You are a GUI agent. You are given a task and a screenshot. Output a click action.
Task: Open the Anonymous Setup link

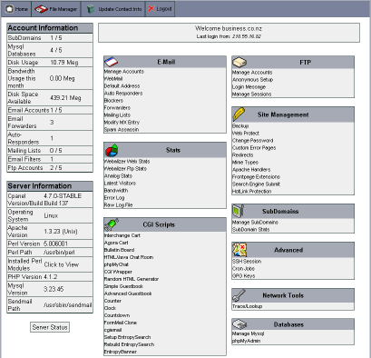click(x=253, y=80)
